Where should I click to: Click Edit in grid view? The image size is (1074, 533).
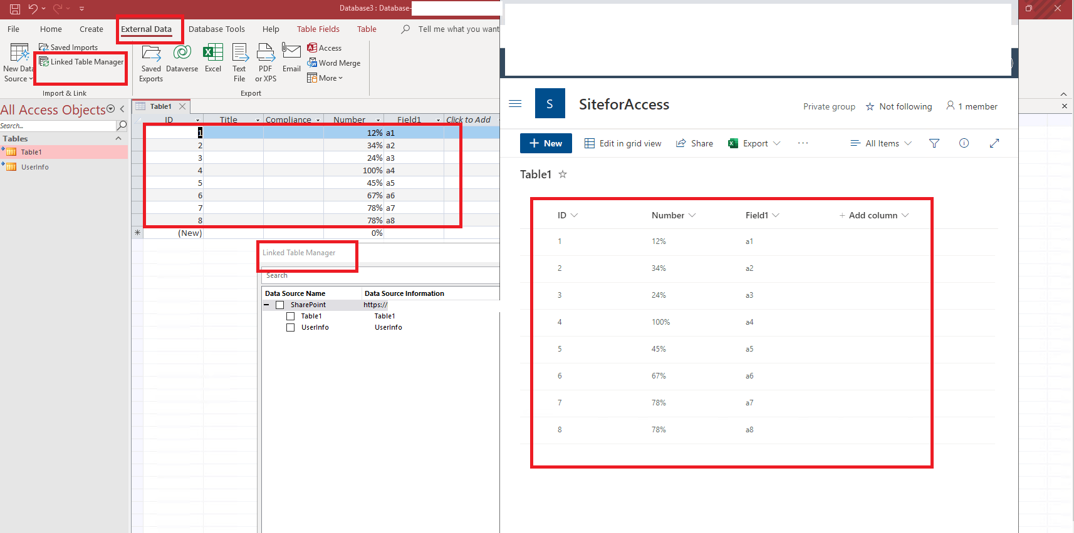click(x=623, y=143)
